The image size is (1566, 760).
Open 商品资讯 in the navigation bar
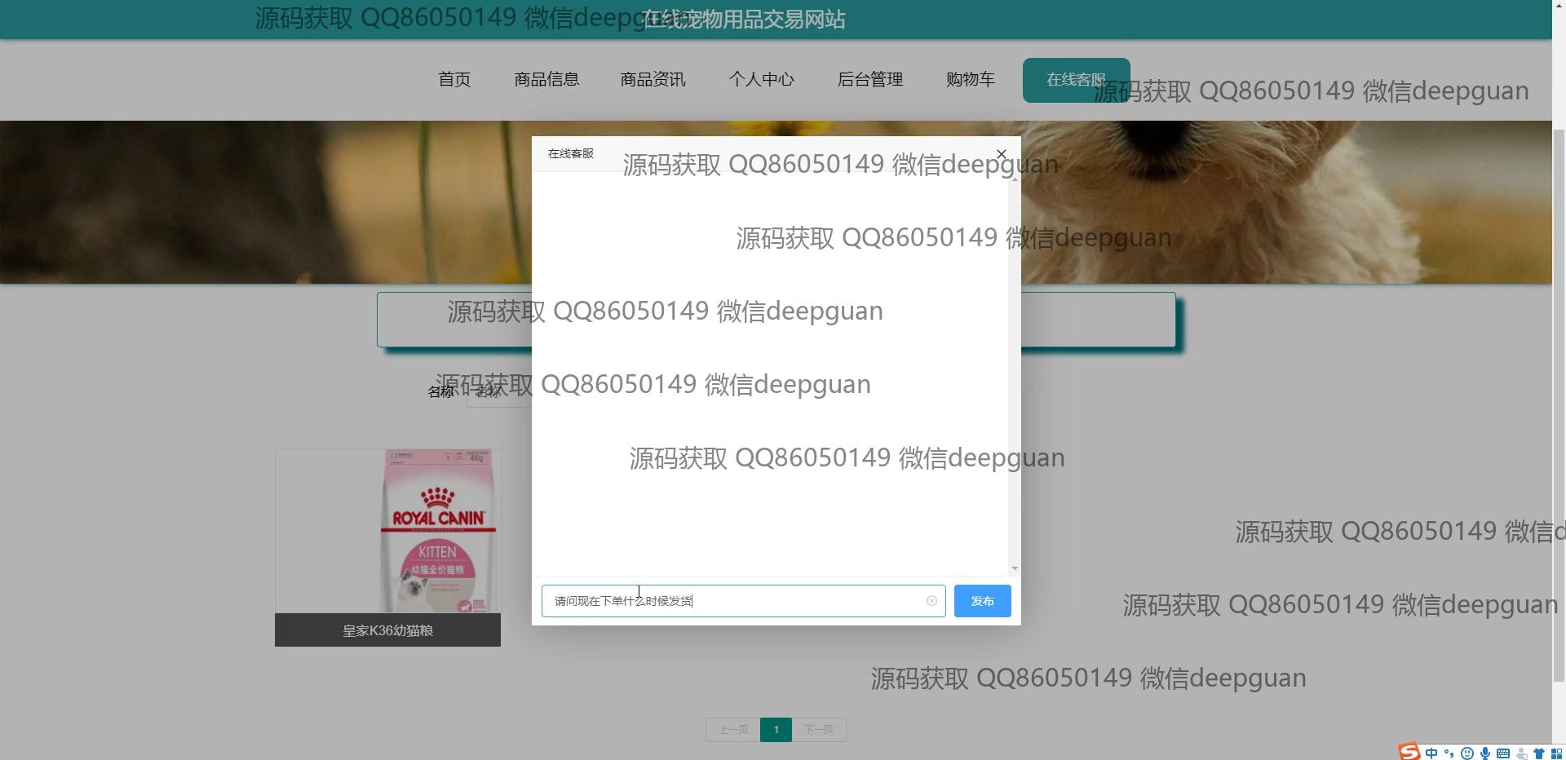[x=652, y=79]
